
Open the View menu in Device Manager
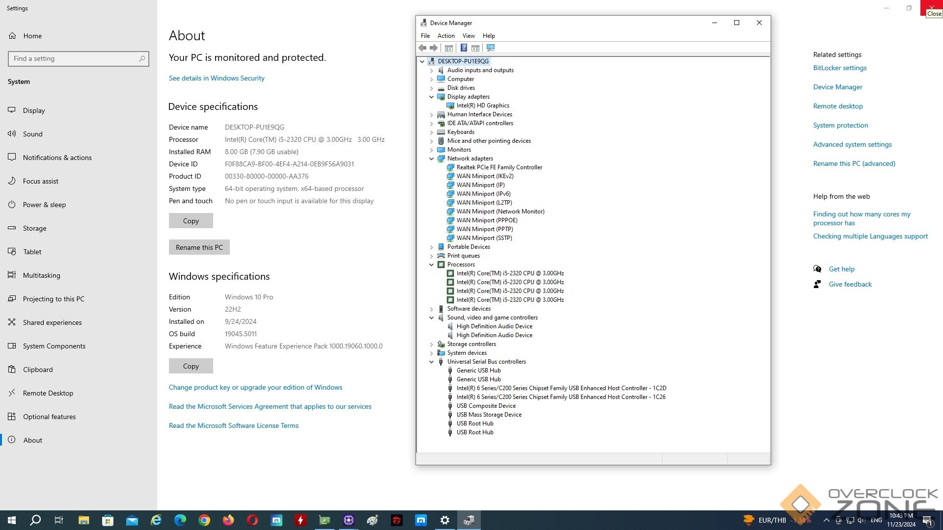(468, 36)
